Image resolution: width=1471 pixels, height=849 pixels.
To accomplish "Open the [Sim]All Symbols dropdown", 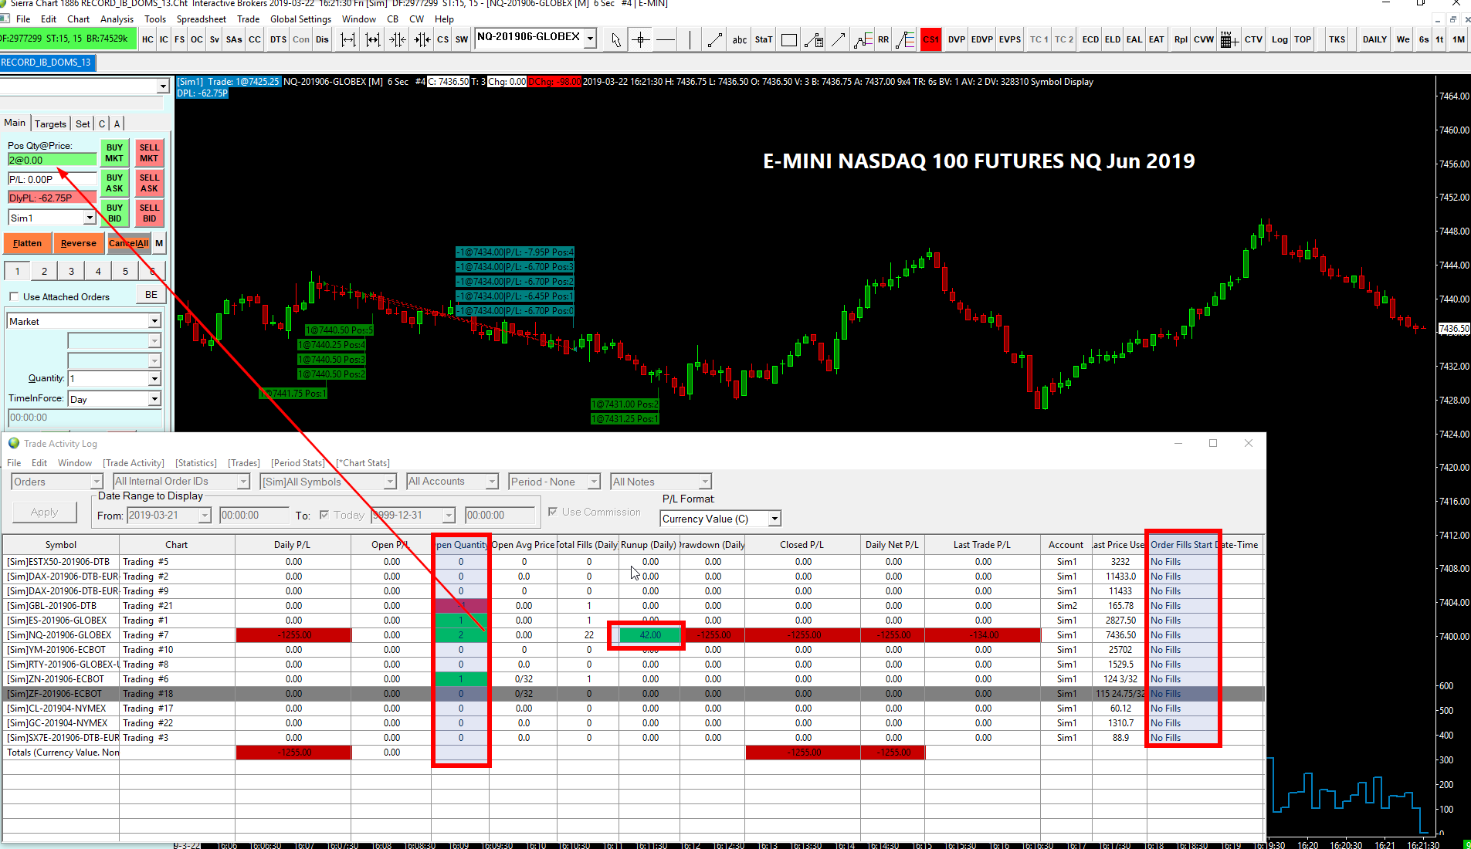I will pos(390,482).
